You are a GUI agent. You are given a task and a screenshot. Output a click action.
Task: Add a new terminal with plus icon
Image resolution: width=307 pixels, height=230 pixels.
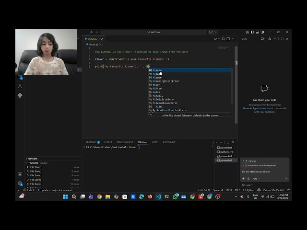click(213, 142)
